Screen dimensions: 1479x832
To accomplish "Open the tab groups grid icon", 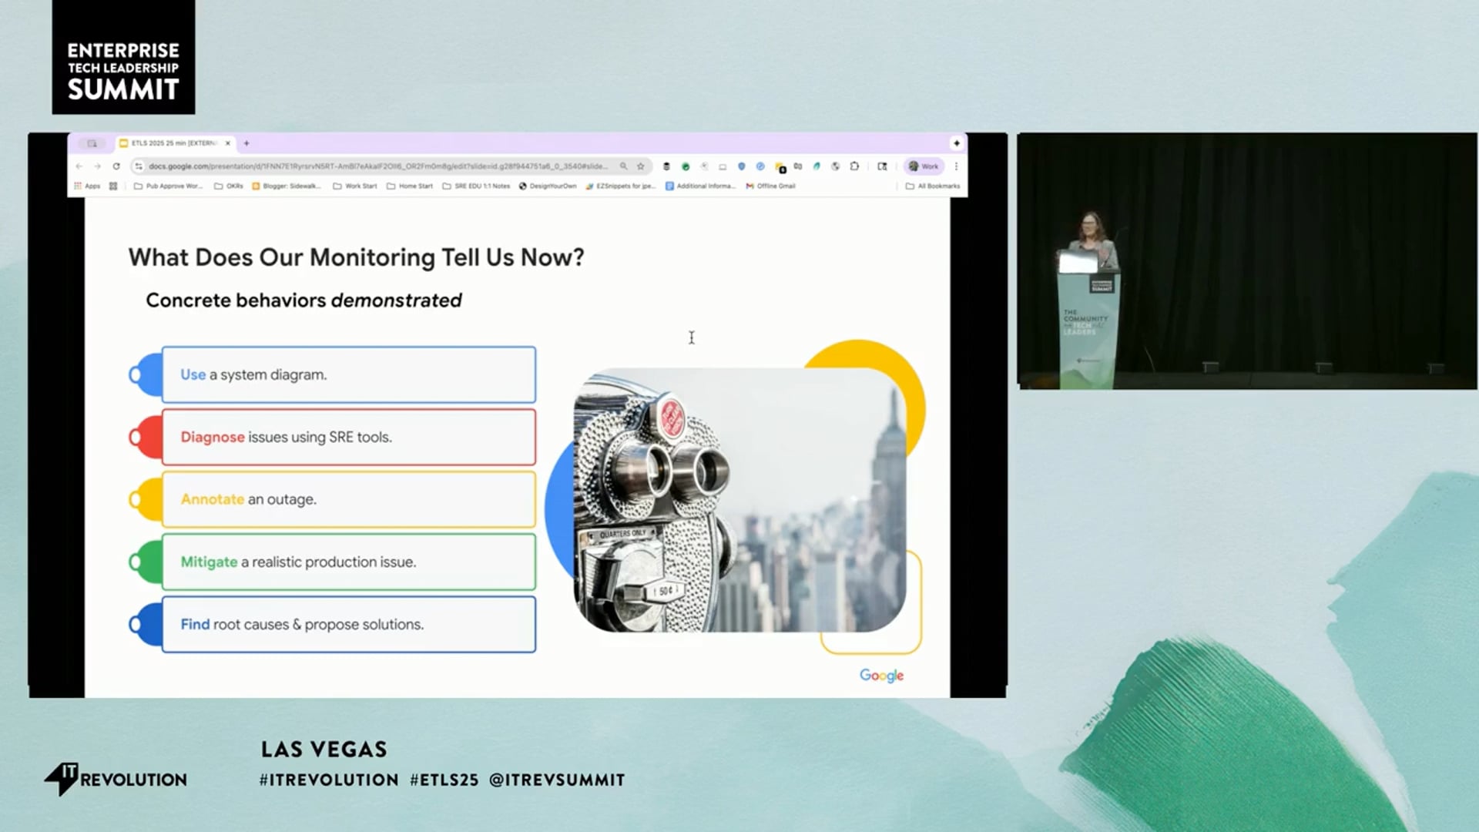I will click(113, 186).
